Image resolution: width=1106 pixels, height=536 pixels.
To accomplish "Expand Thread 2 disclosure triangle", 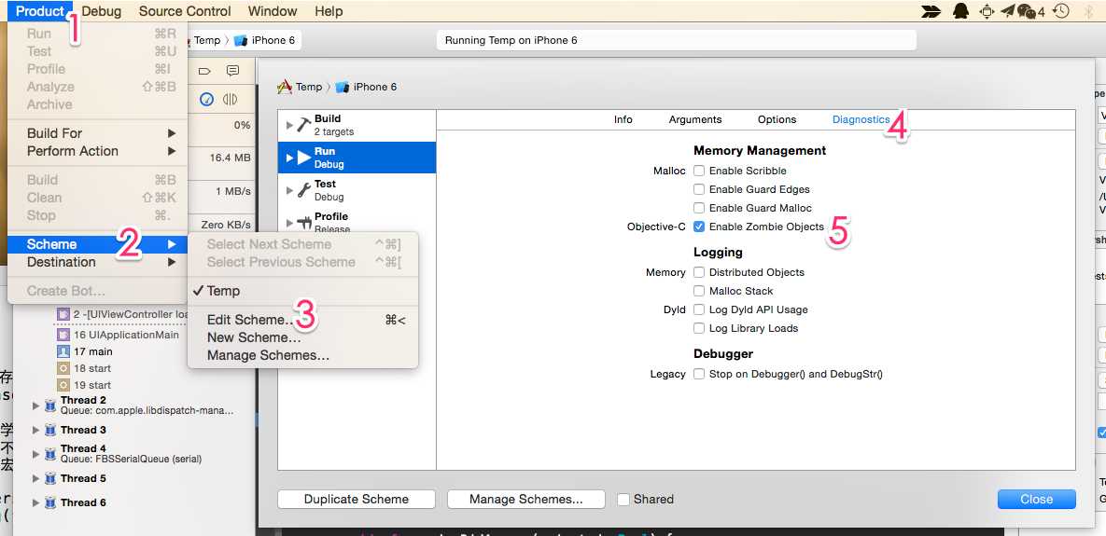I will click(36, 405).
